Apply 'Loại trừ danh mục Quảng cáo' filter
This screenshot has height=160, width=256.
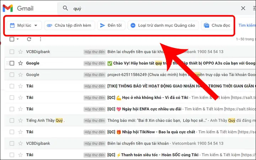tap(163, 26)
